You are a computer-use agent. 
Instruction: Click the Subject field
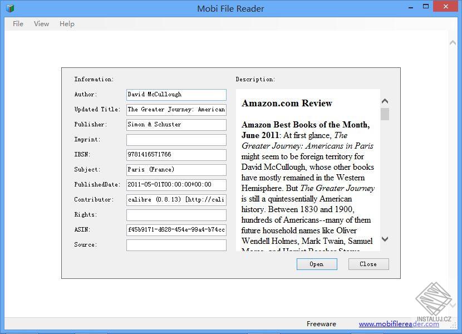click(176, 170)
